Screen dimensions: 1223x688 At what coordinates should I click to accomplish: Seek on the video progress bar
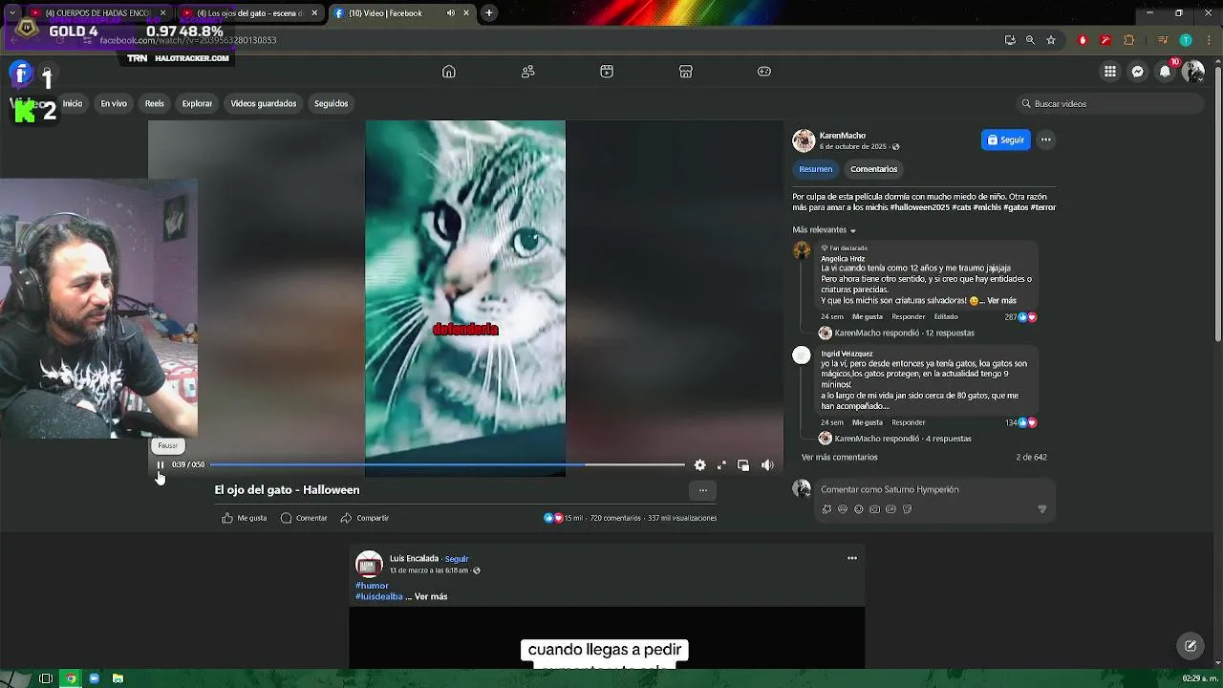447,465
